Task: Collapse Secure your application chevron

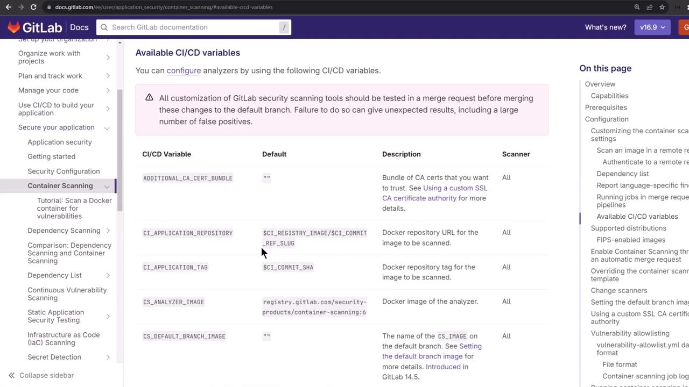Action: pos(107,128)
